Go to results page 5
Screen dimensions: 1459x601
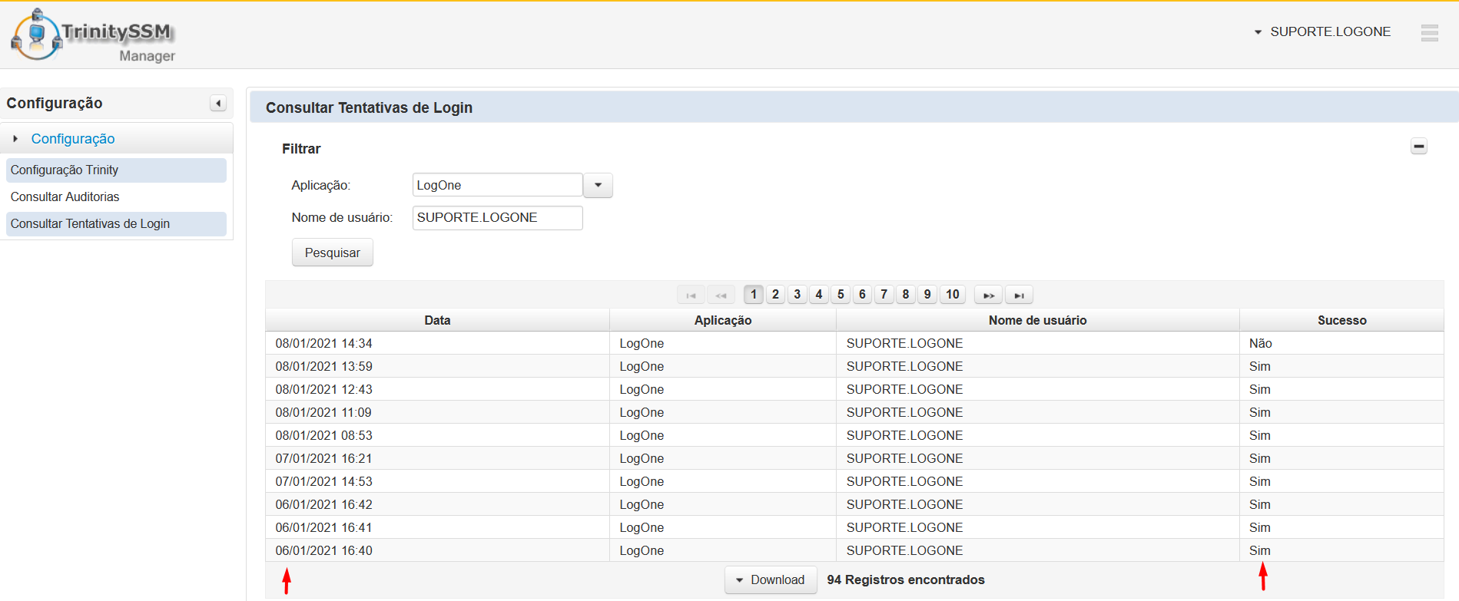click(x=841, y=295)
